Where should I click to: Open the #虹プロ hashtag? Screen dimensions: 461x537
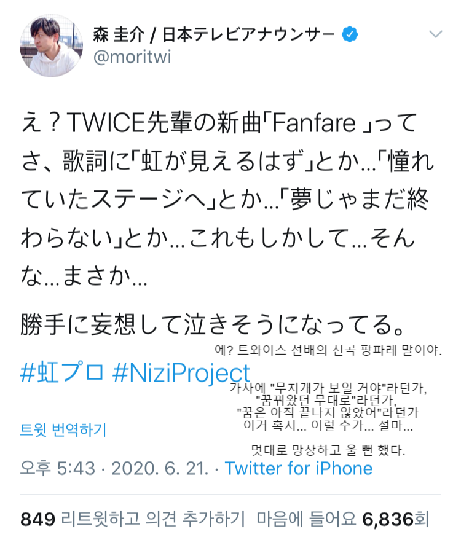(61, 372)
